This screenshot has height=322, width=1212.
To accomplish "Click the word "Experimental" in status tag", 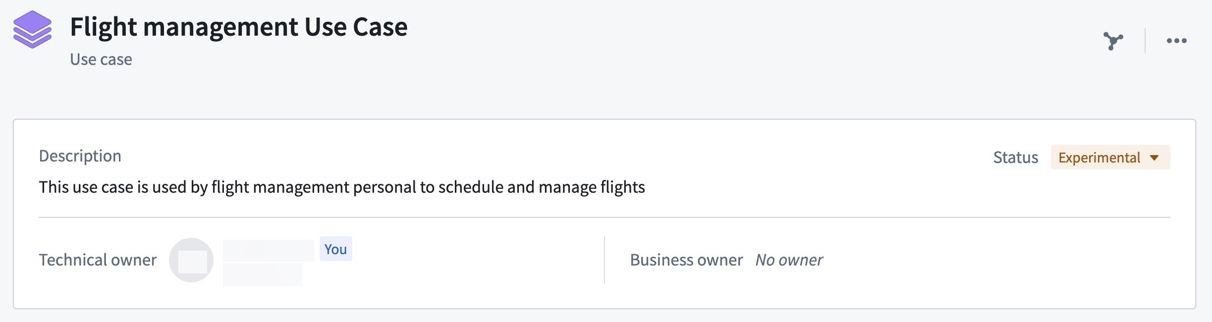I will 1099,158.
